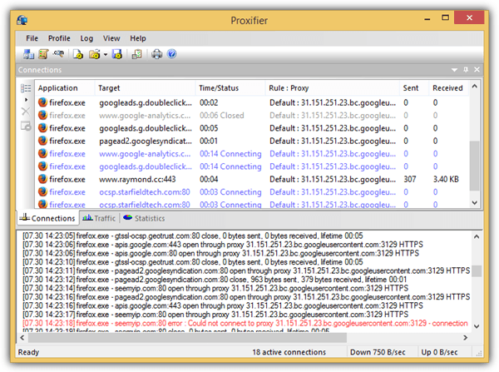Open Proxification Rules from the toolbar

(x=43, y=54)
